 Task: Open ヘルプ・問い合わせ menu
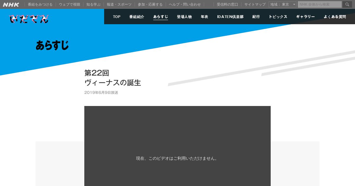point(185,4)
